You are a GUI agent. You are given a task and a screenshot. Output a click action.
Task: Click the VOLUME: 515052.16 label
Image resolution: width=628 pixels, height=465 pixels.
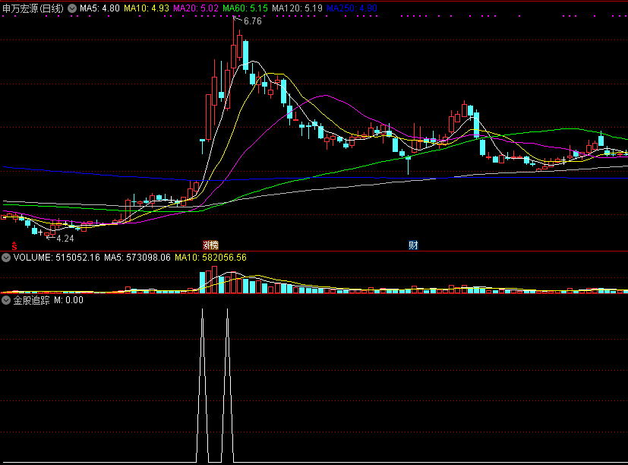[x=56, y=258]
